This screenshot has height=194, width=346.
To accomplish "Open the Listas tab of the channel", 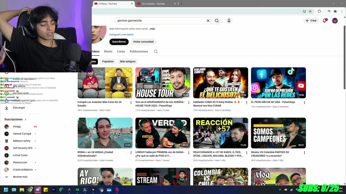I will 121,51.
